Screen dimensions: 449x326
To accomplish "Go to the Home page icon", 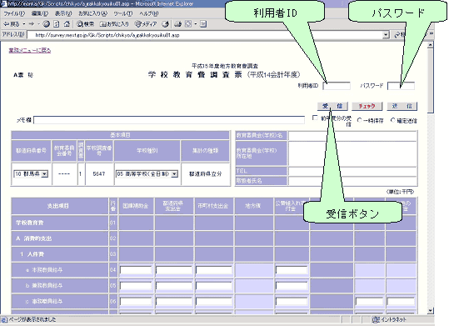I will click(x=67, y=24).
